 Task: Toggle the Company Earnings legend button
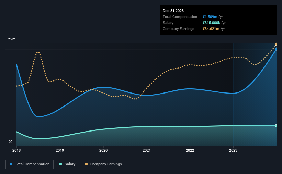click(103, 164)
